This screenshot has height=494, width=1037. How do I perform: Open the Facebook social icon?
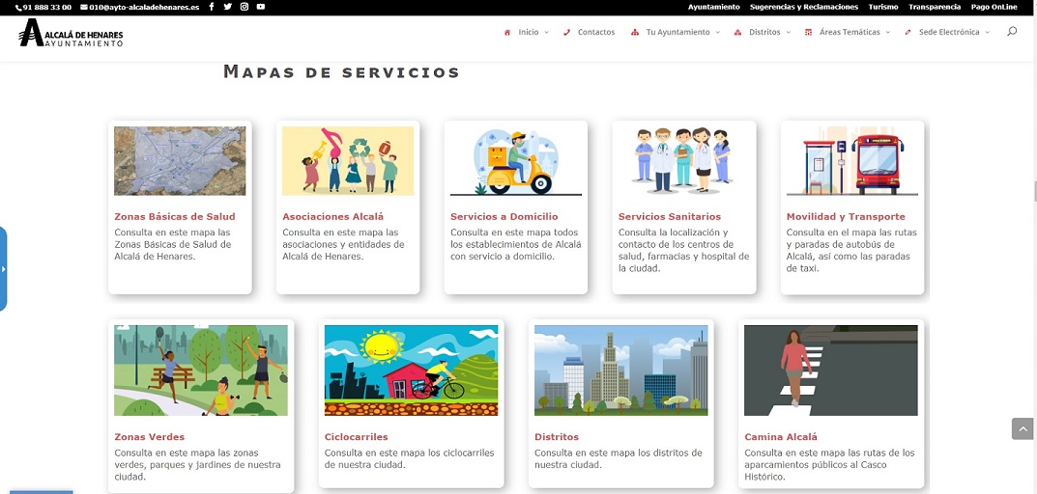tap(211, 7)
